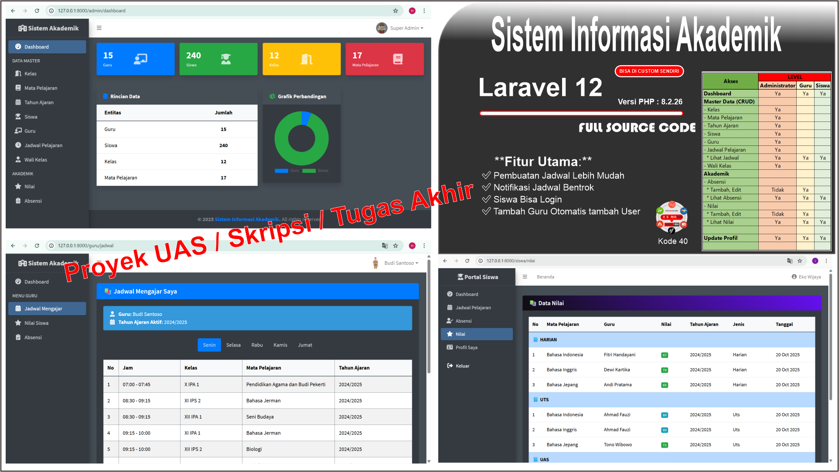The height and width of the screenshot is (472, 839).
Task: Click the Portal Siswa logo title
Action: click(x=477, y=277)
